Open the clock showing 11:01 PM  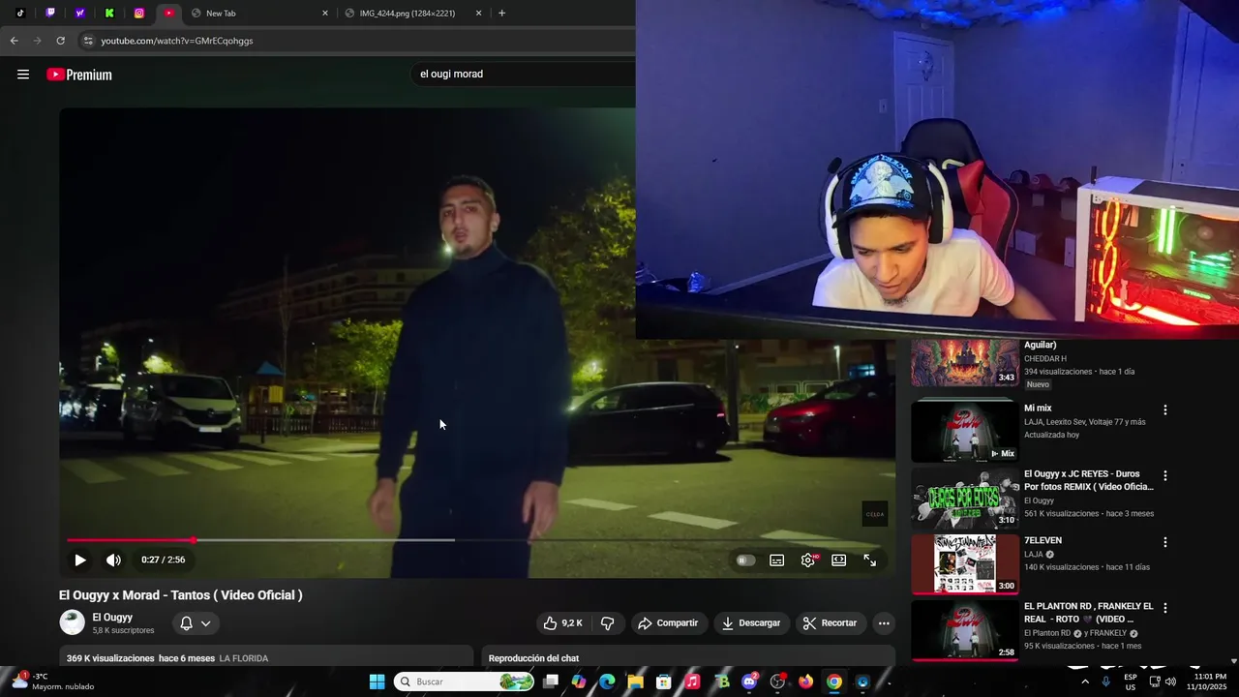(x=1207, y=682)
